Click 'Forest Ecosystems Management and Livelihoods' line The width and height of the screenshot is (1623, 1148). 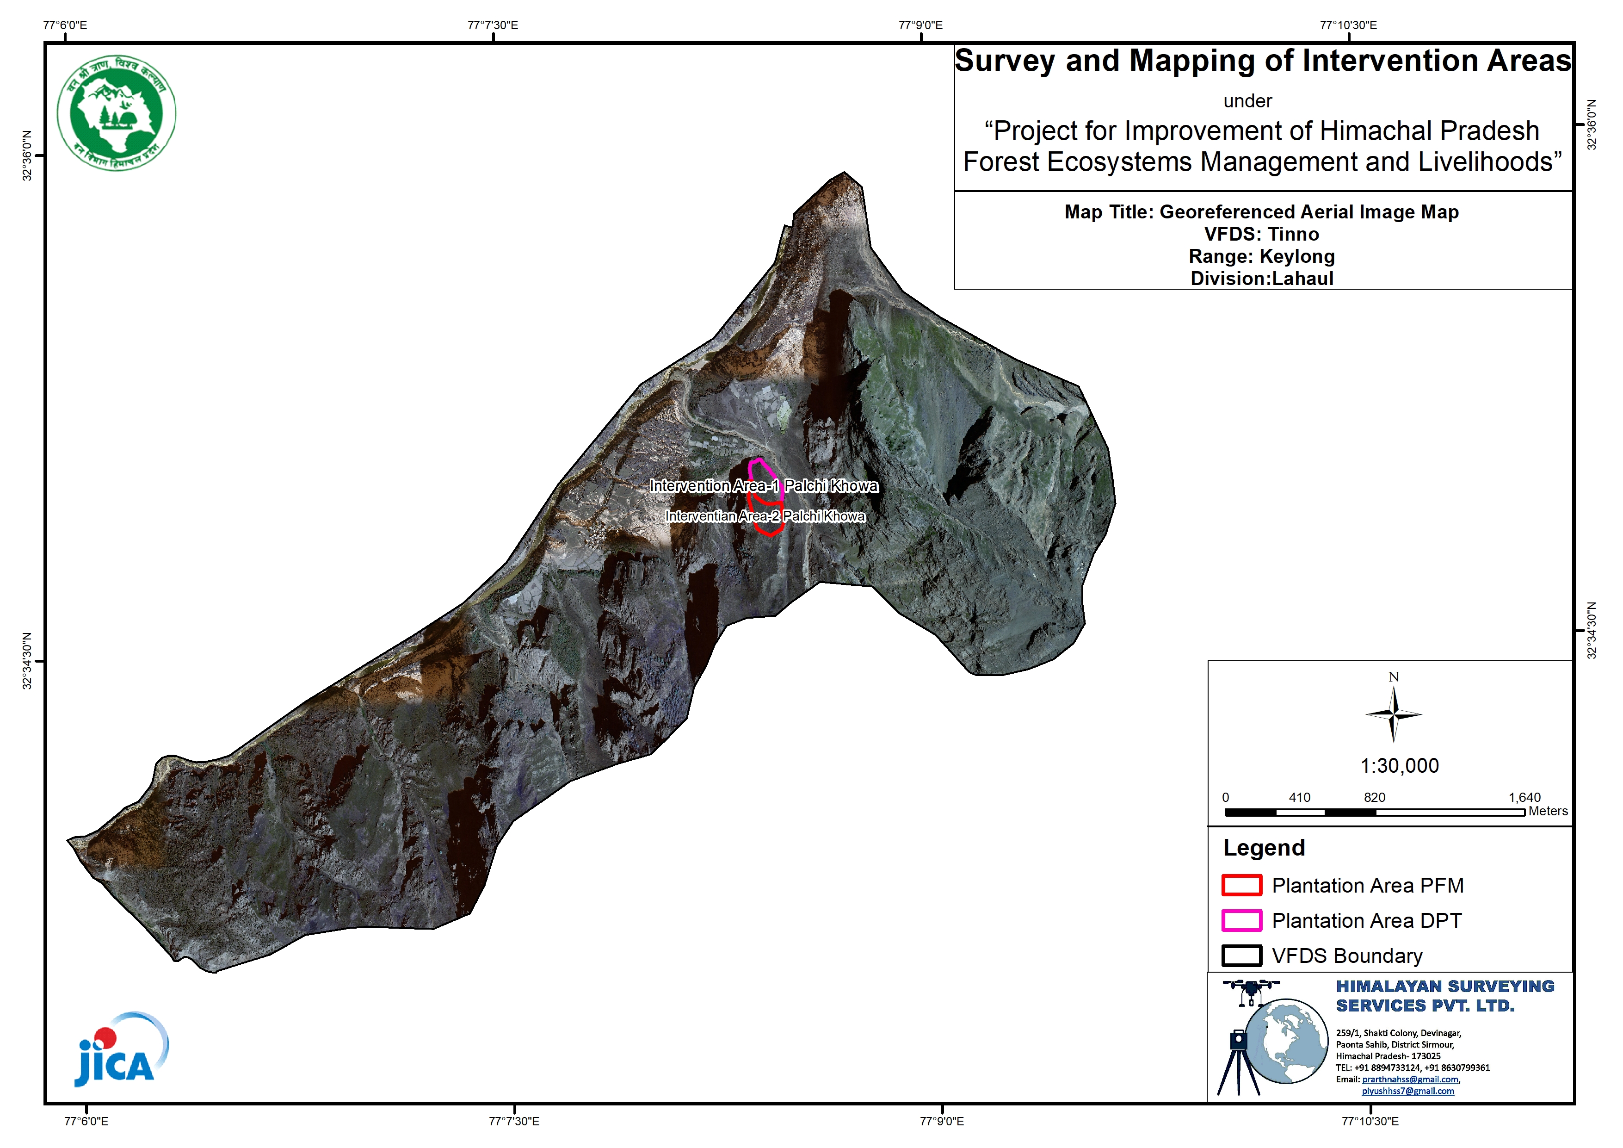(x=1263, y=162)
